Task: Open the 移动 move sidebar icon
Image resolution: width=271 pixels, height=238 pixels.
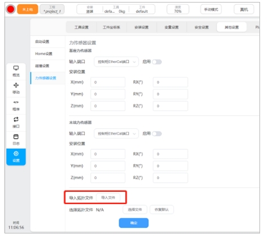Action: click(16, 89)
